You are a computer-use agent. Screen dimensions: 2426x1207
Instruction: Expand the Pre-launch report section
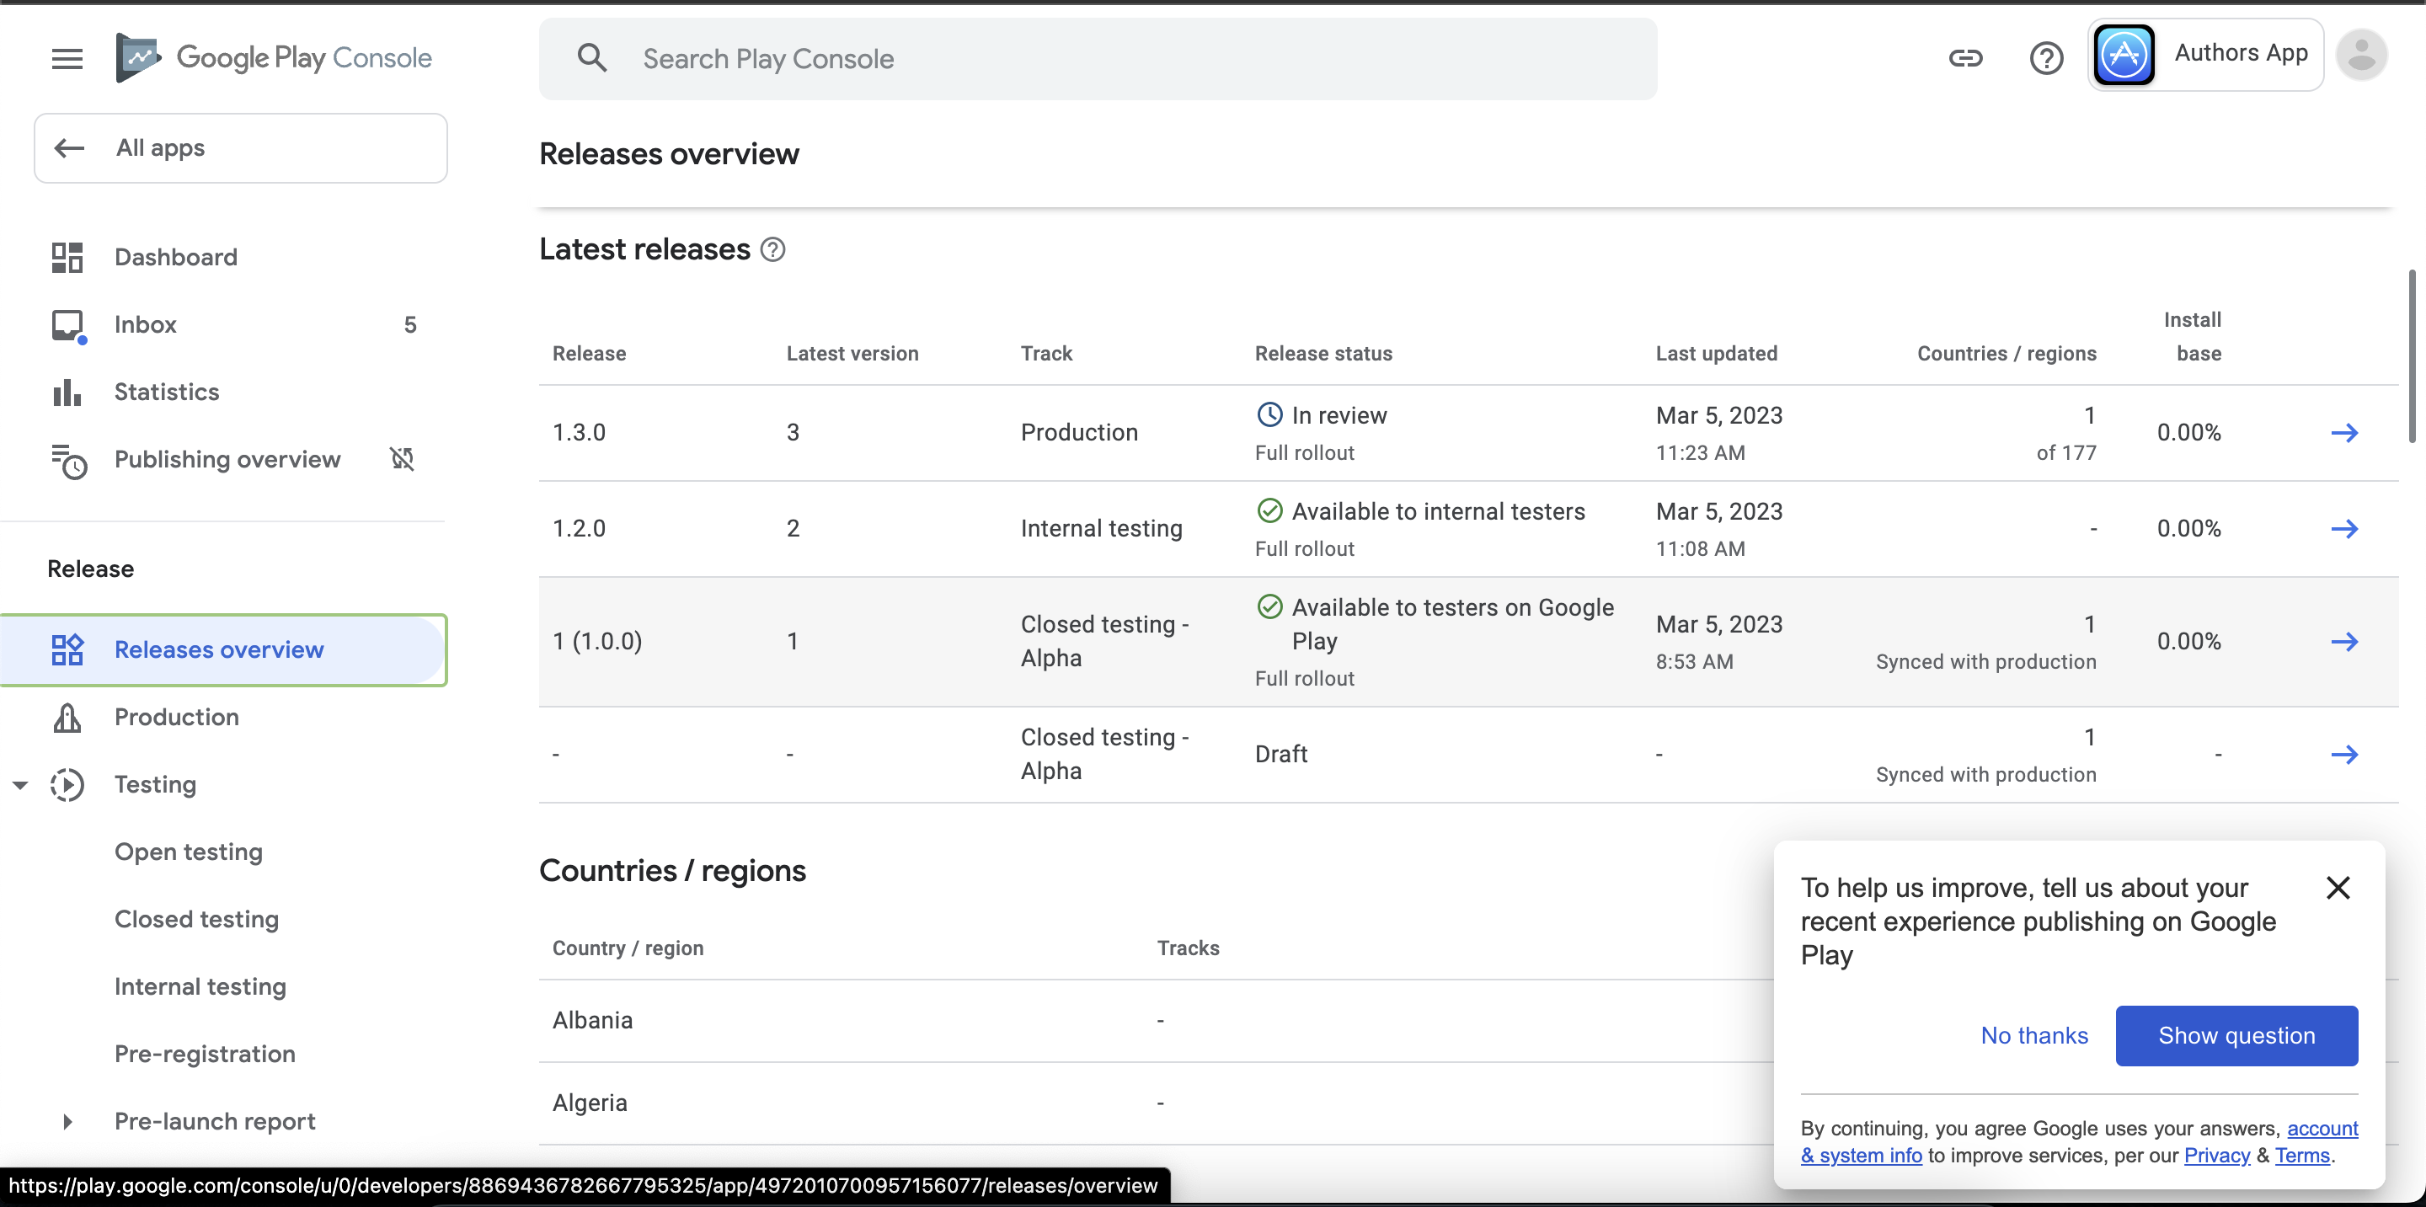click(67, 1121)
